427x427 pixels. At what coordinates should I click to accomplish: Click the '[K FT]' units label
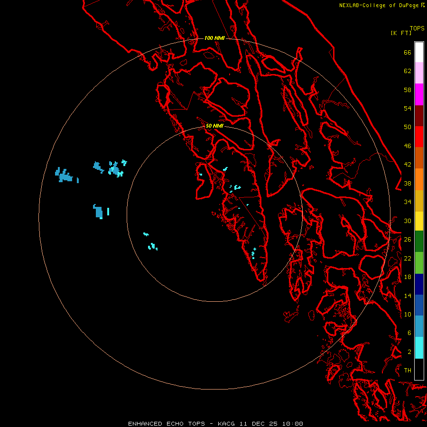[x=401, y=33]
